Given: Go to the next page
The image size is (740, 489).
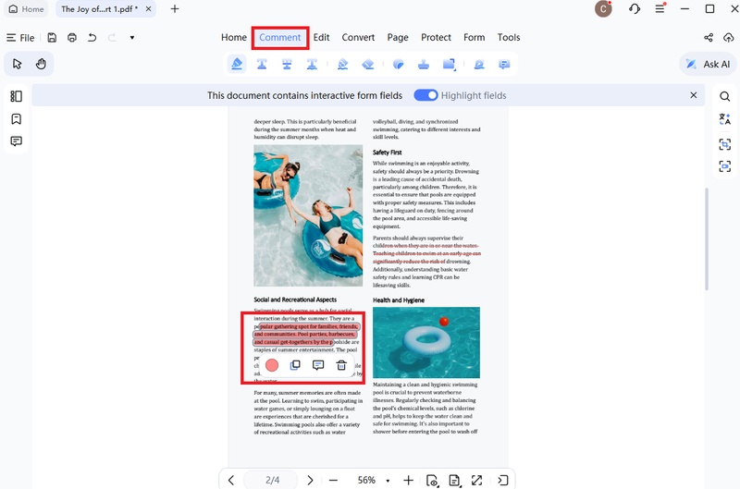Looking at the screenshot, I should pos(310,480).
